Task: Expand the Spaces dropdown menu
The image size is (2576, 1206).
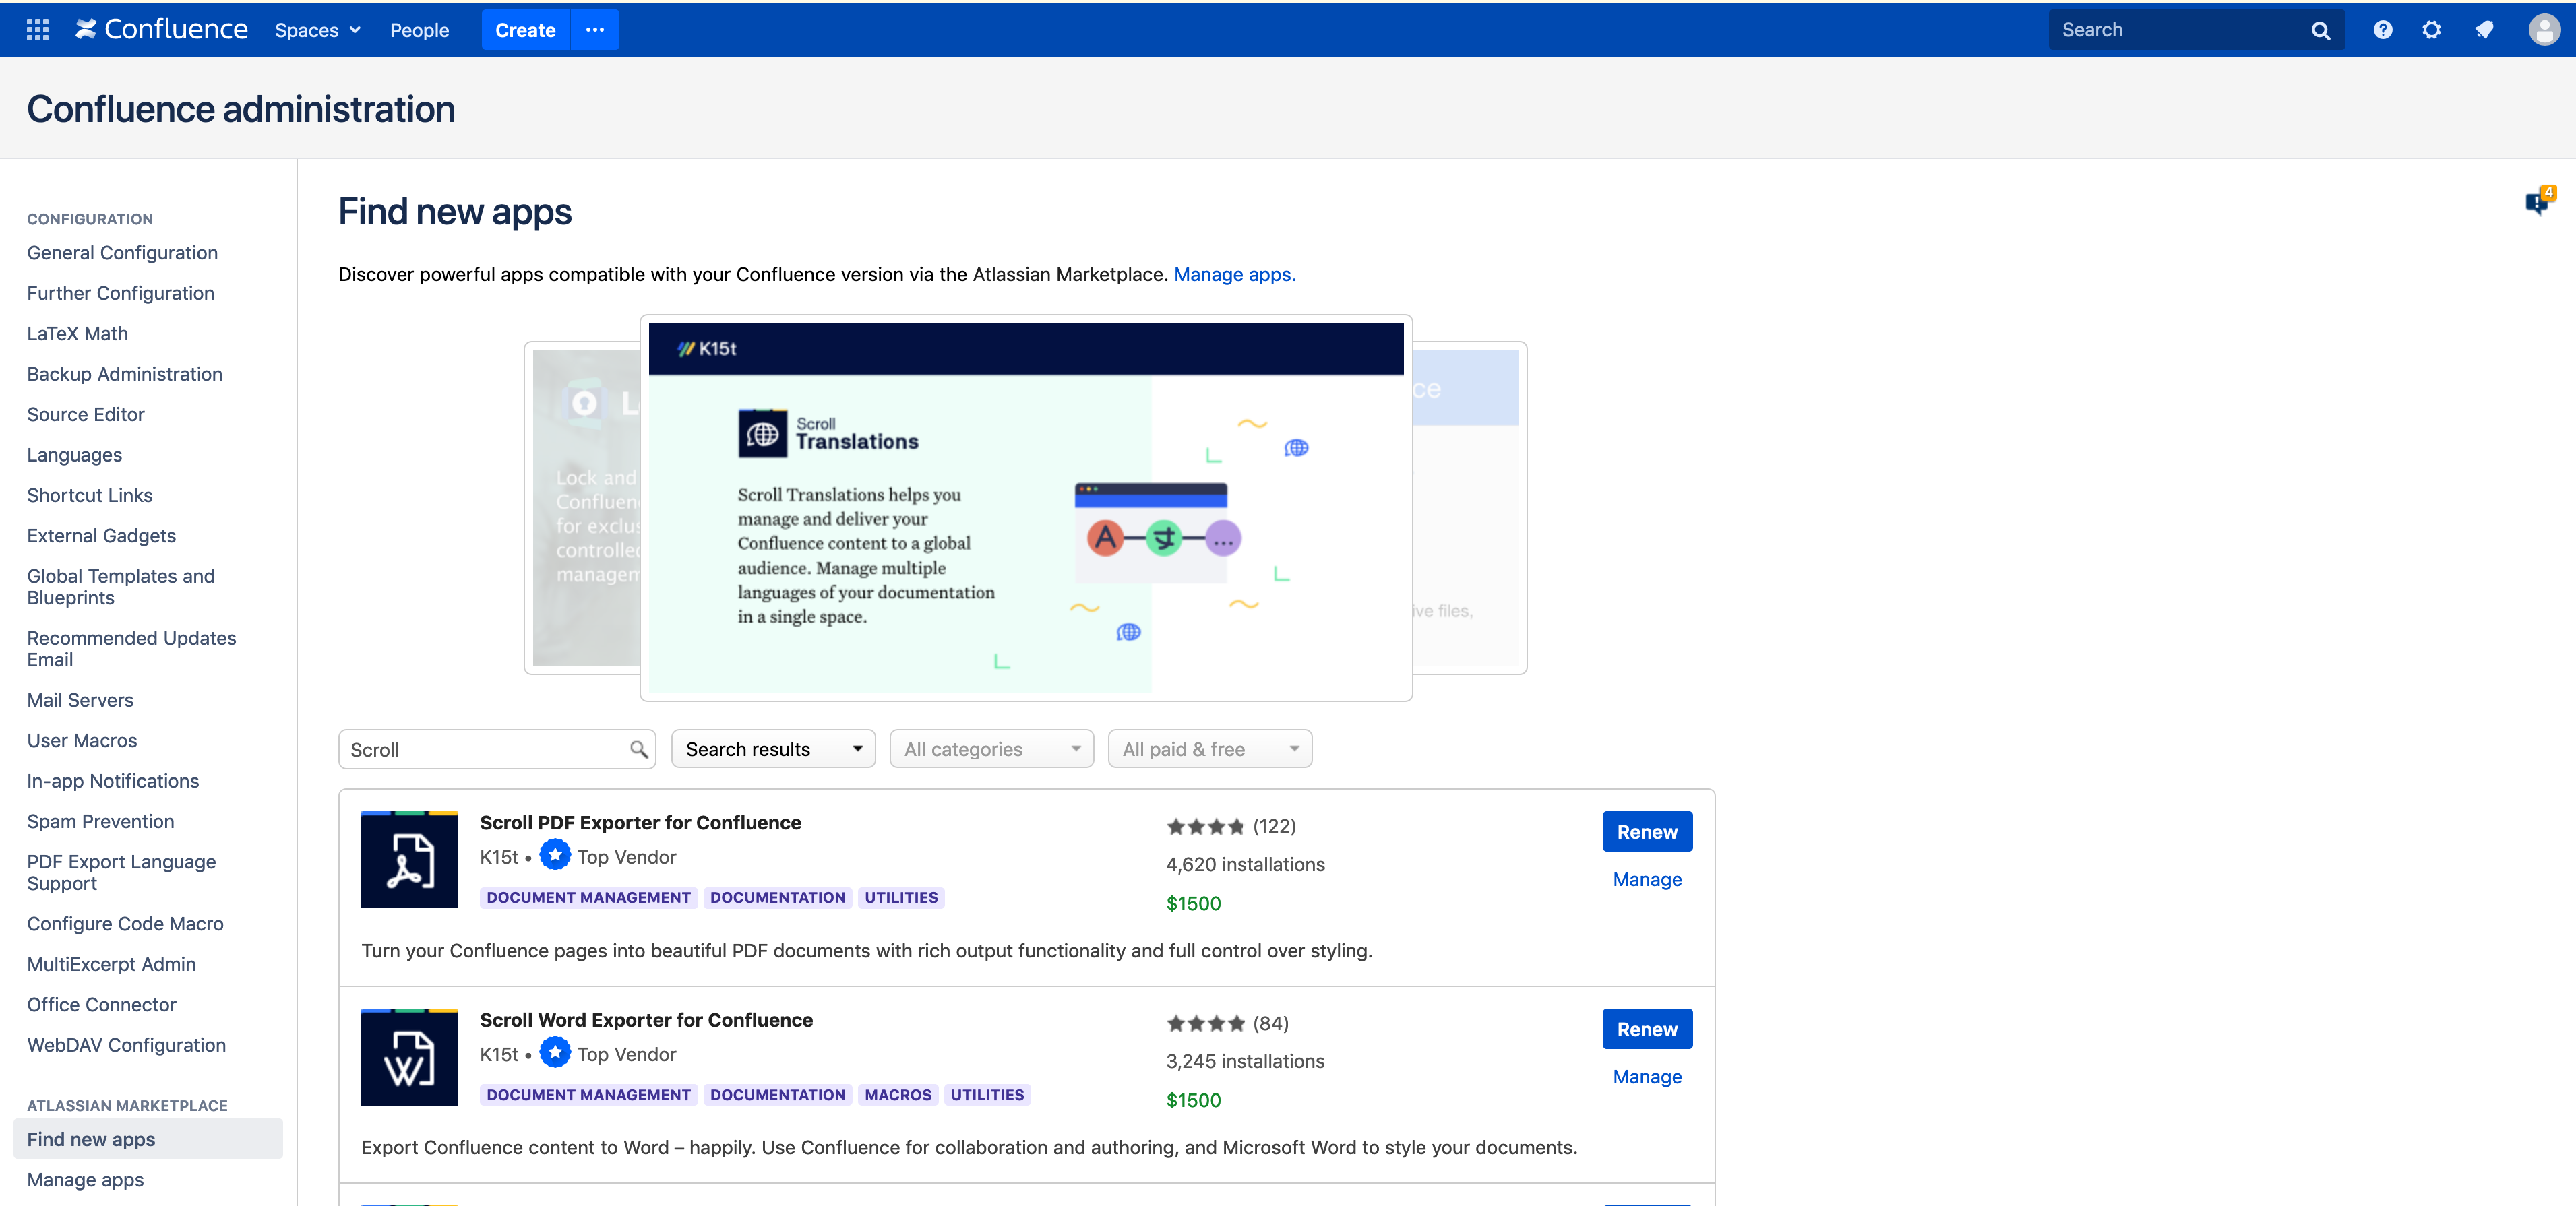Action: (317, 30)
